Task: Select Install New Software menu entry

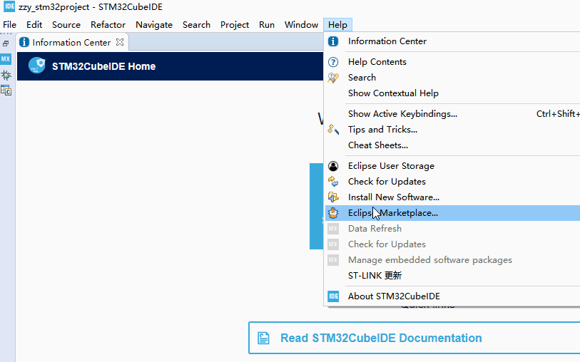Action: pos(452,197)
